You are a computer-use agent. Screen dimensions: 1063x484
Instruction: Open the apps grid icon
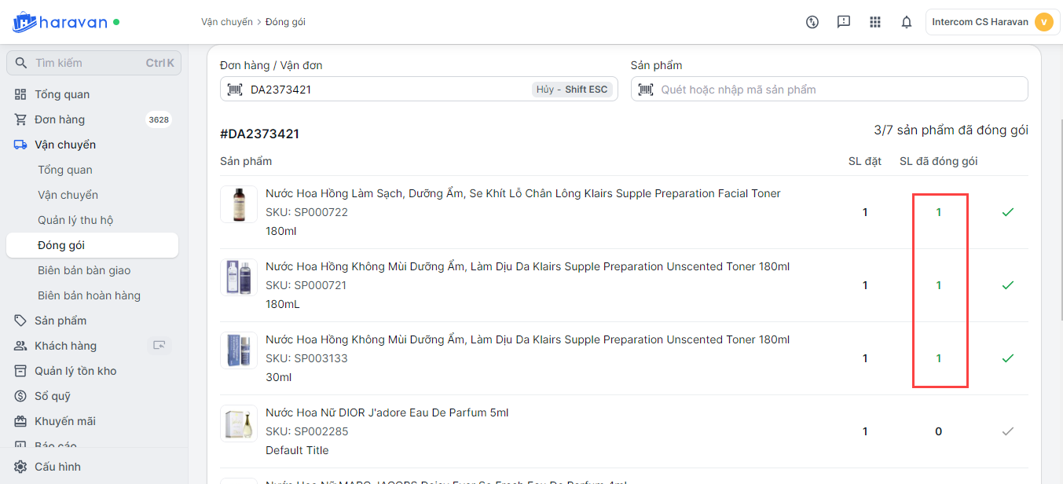coord(875,22)
